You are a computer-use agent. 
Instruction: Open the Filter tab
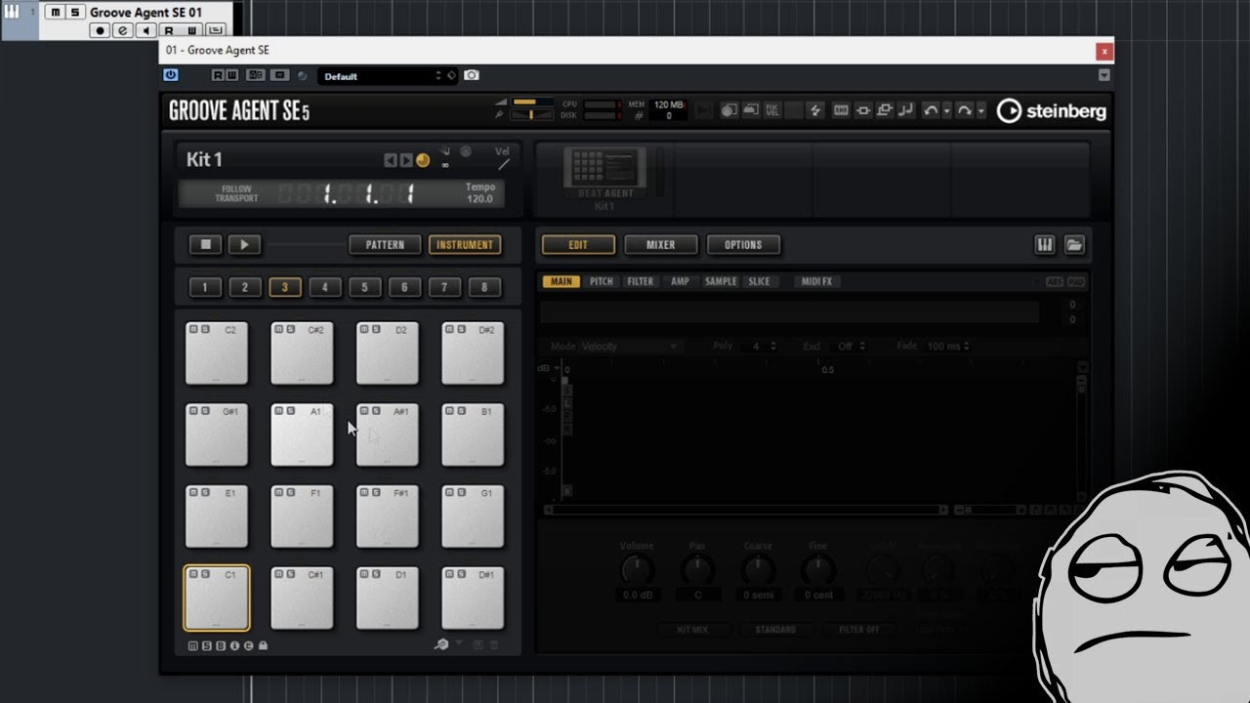coord(641,281)
